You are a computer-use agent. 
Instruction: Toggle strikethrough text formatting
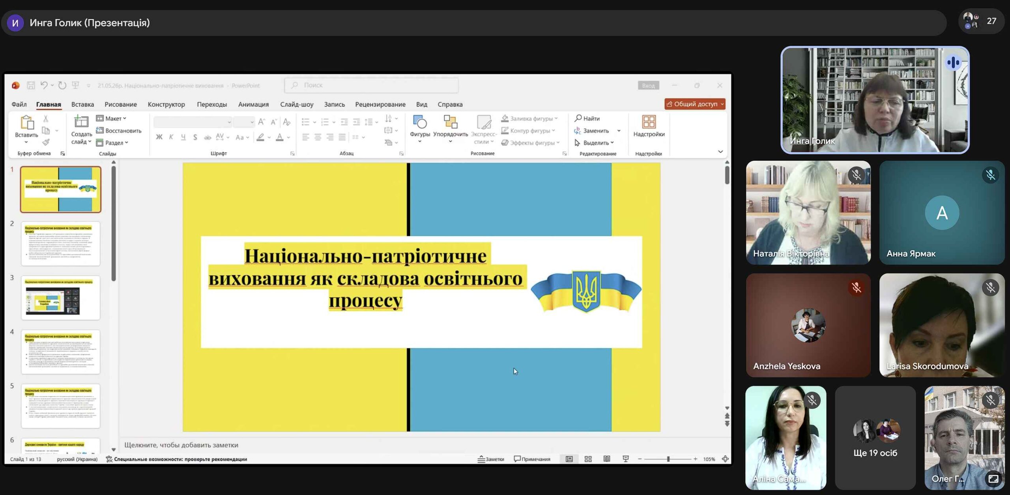(208, 137)
